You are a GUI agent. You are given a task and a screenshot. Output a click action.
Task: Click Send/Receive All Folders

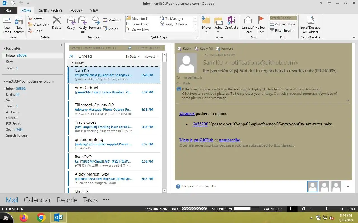pos(310,25)
